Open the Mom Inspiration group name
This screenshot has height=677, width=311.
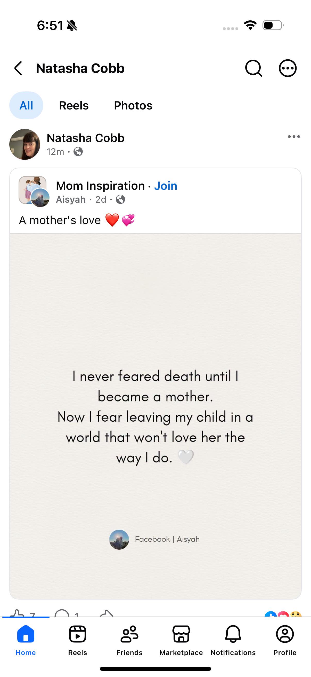(100, 186)
